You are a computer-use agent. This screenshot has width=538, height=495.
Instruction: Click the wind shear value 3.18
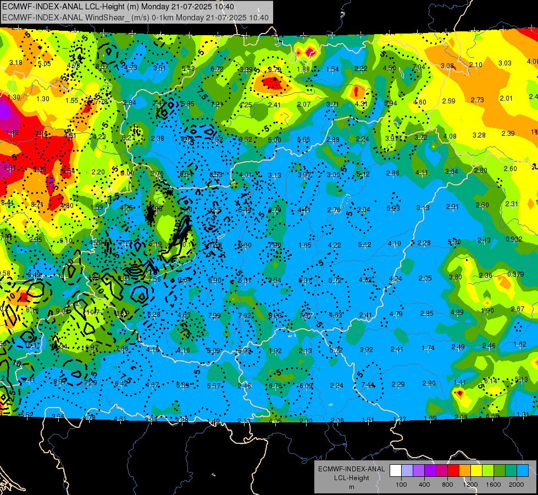pos(16,63)
